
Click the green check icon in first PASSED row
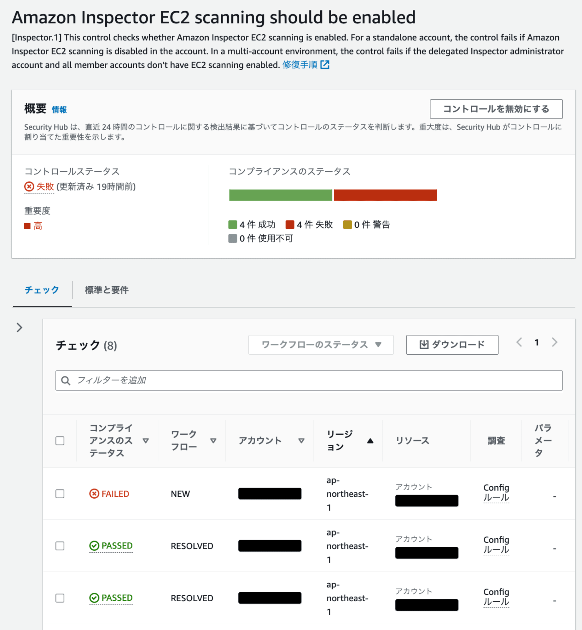click(94, 546)
